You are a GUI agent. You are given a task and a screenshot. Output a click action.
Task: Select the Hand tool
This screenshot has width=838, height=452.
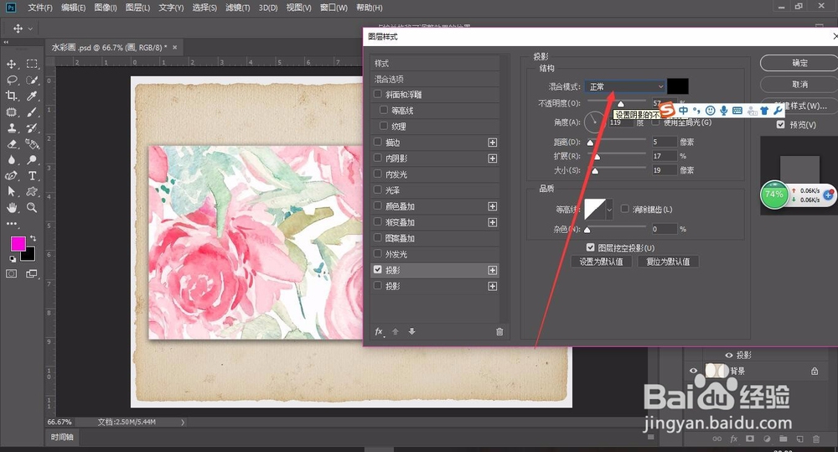pyautogui.click(x=11, y=207)
